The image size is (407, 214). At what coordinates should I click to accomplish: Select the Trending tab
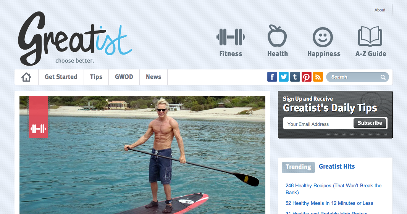coord(298,167)
